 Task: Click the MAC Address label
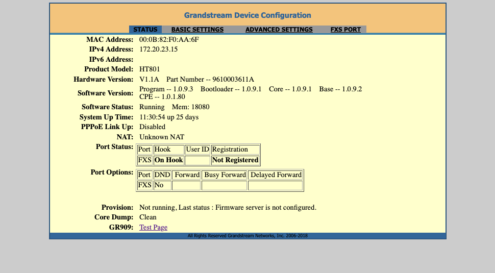(x=110, y=39)
